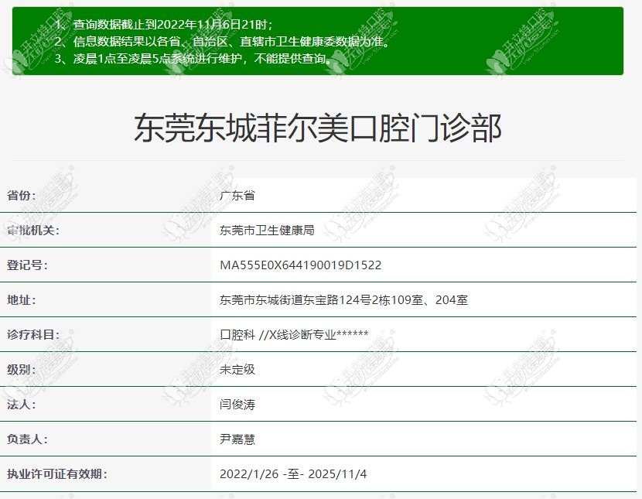Click the 负责人 label
642x499 pixels.
tap(27, 439)
